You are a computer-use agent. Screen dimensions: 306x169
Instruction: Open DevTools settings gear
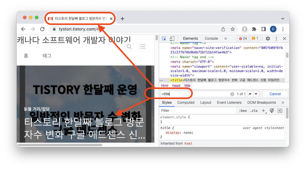click(x=268, y=39)
